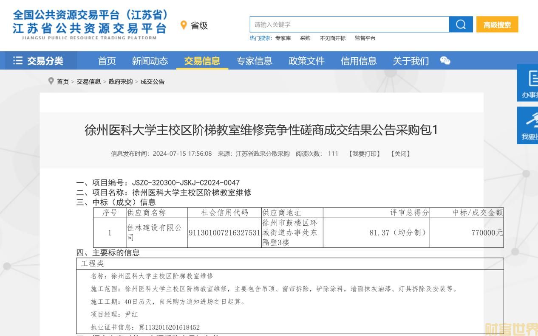This screenshot has height=336, width=538.
Task: Click the breadcrumb location pin icon
Action: click(51, 81)
